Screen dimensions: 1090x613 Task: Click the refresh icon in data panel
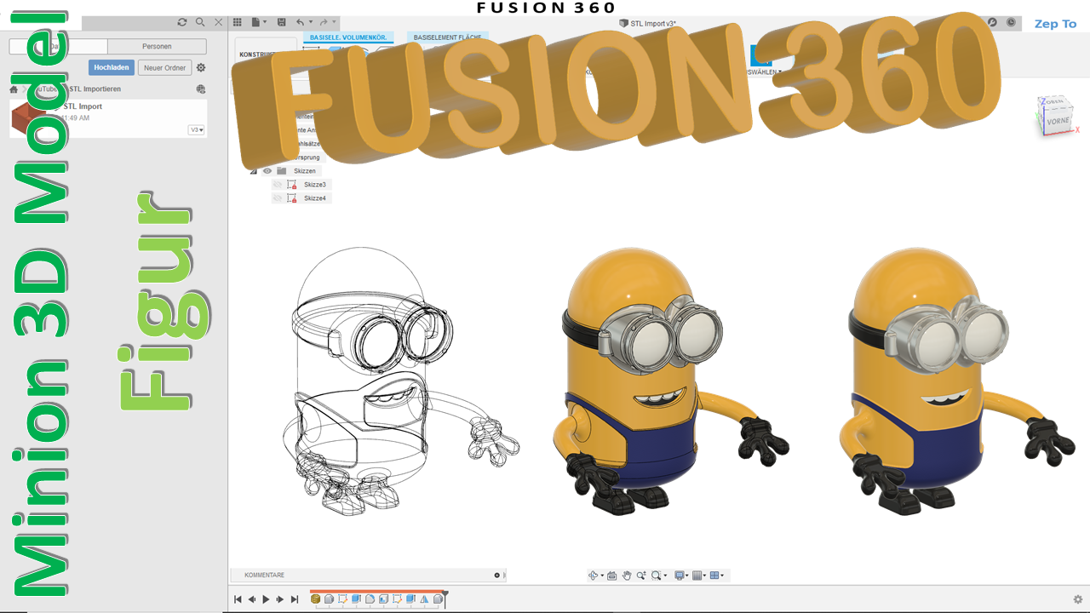(181, 22)
